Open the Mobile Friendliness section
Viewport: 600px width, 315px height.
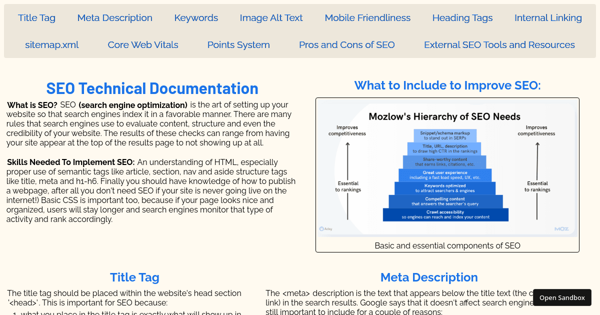pos(367,17)
